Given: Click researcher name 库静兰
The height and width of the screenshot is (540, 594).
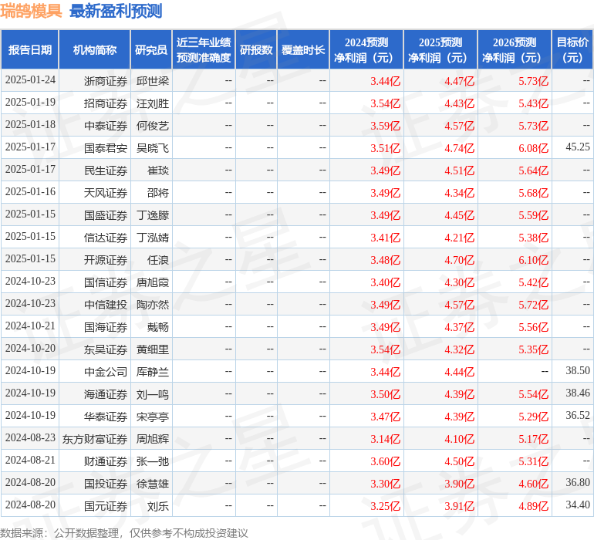Looking at the screenshot, I should point(153,372).
